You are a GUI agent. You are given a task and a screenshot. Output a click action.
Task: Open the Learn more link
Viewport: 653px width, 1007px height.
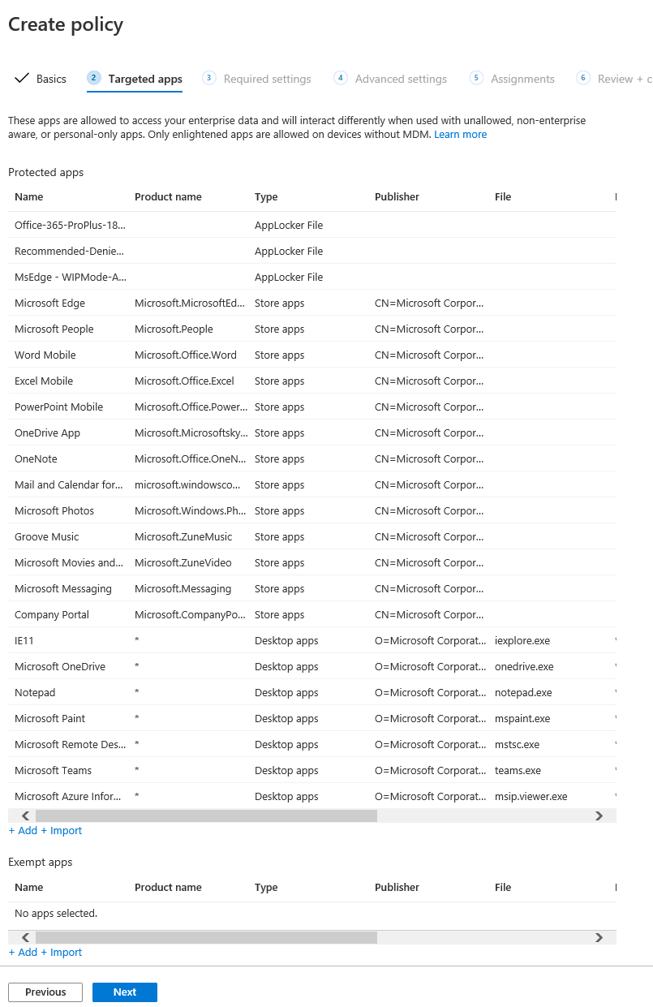click(460, 134)
